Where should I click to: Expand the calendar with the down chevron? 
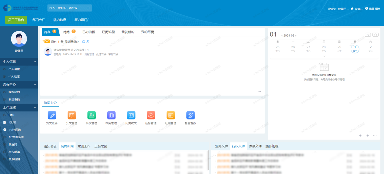(x=324, y=56)
